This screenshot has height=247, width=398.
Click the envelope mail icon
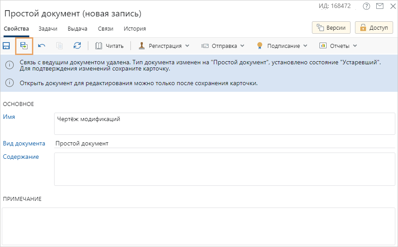379,6
